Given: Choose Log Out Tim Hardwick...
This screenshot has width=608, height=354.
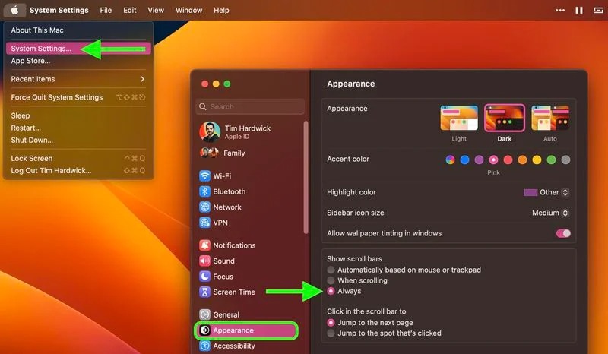Looking at the screenshot, I should click(78, 171).
